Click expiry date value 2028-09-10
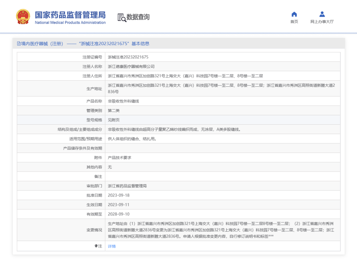Screen dimensions: 357x262 [119, 214]
